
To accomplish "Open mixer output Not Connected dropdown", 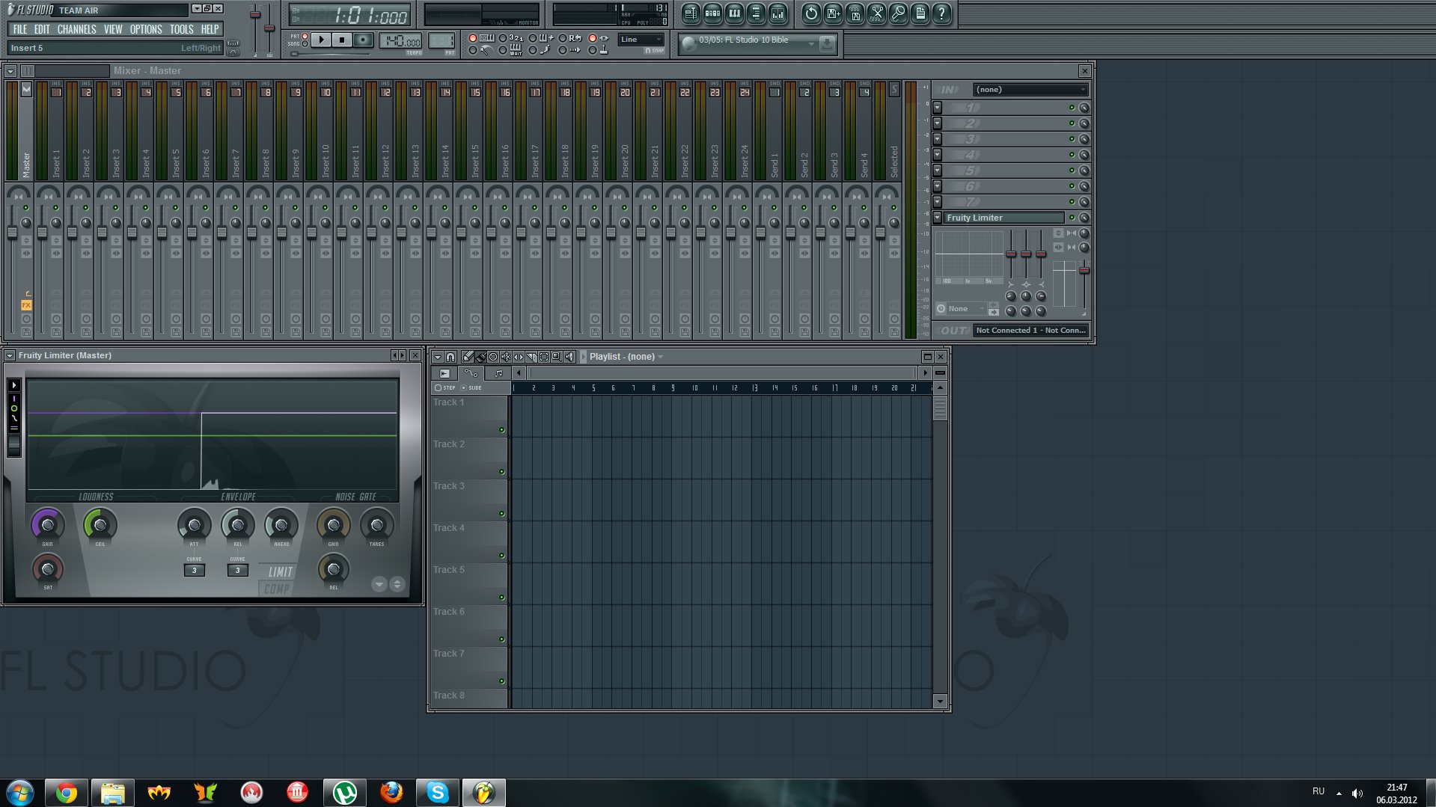I will [1030, 330].
